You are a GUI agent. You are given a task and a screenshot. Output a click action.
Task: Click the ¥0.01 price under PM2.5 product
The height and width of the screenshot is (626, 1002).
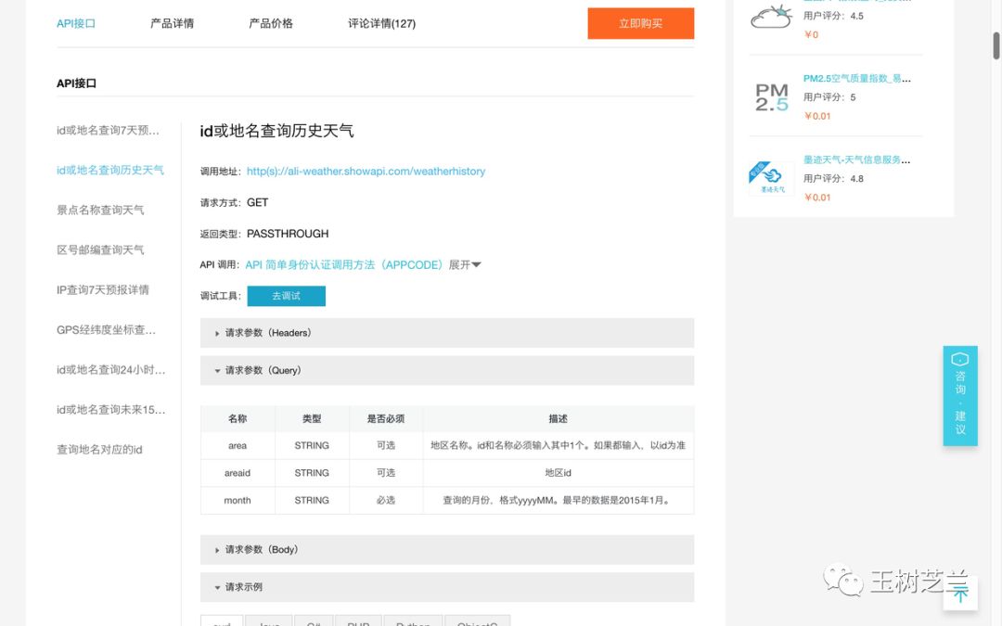point(817,116)
